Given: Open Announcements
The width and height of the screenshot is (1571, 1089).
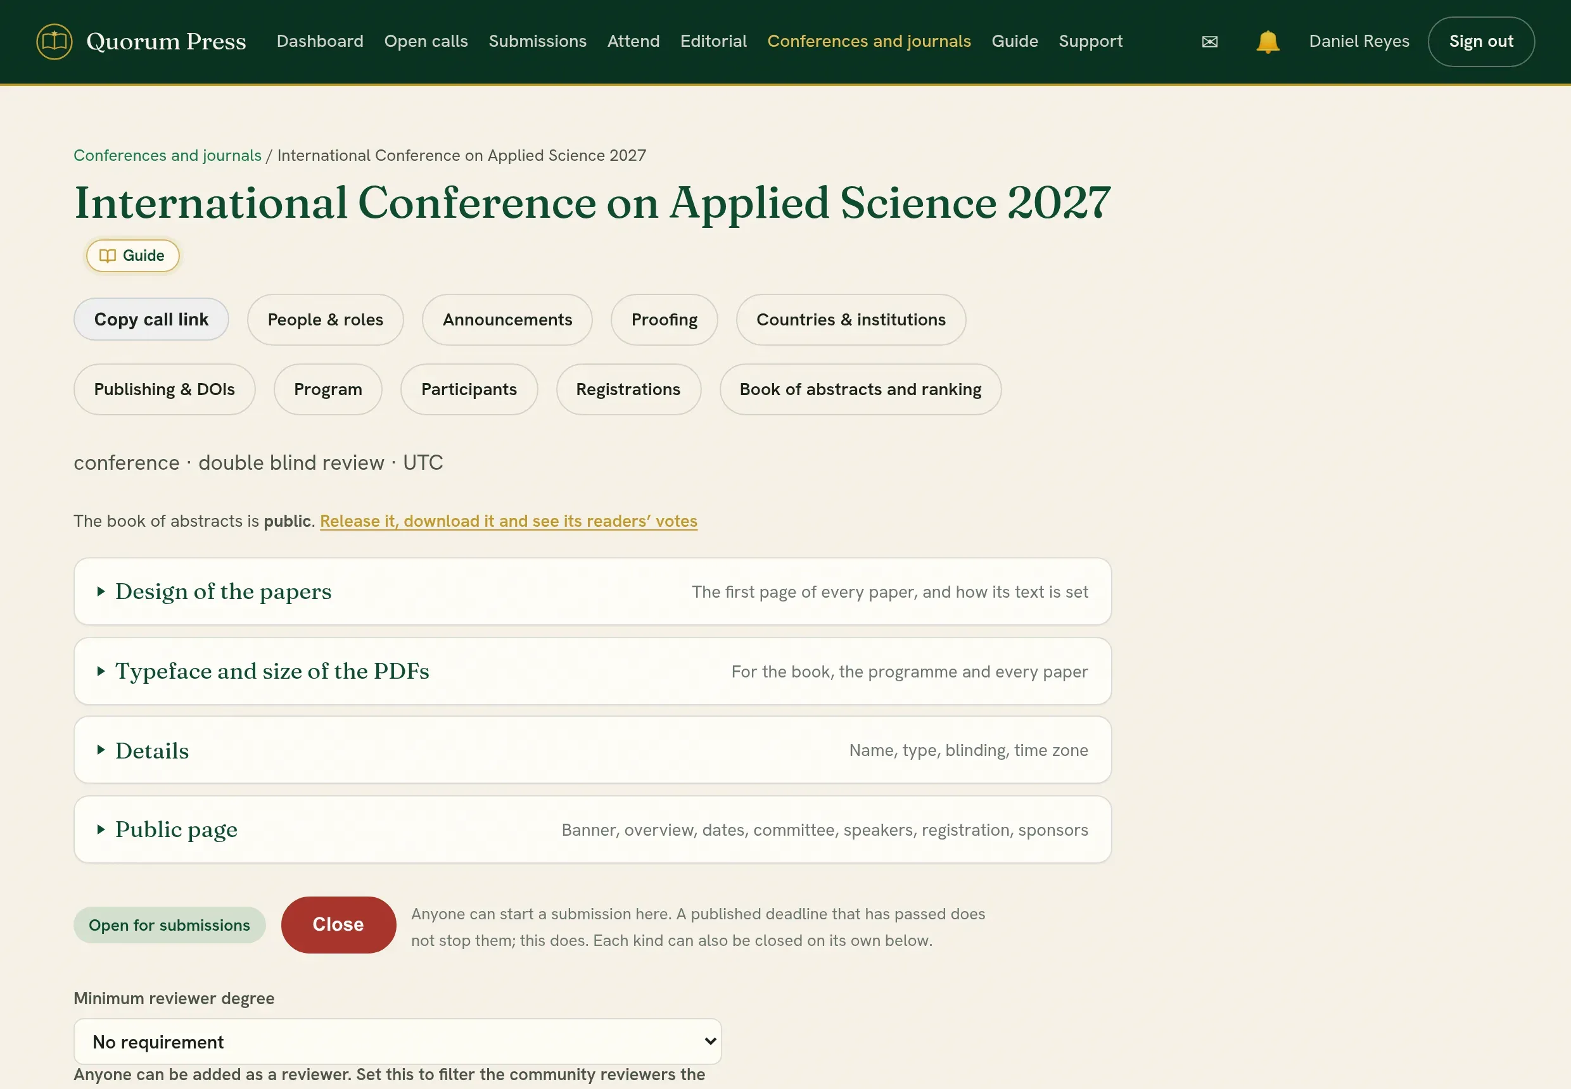Looking at the screenshot, I should [507, 319].
